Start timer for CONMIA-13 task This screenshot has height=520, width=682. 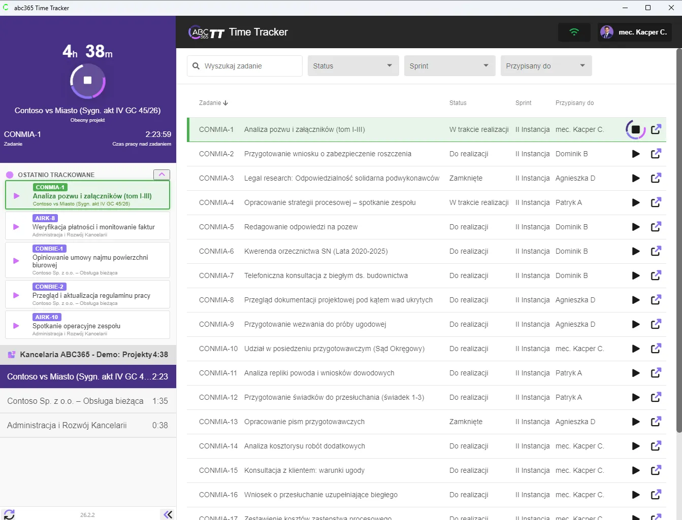[635, 422]
